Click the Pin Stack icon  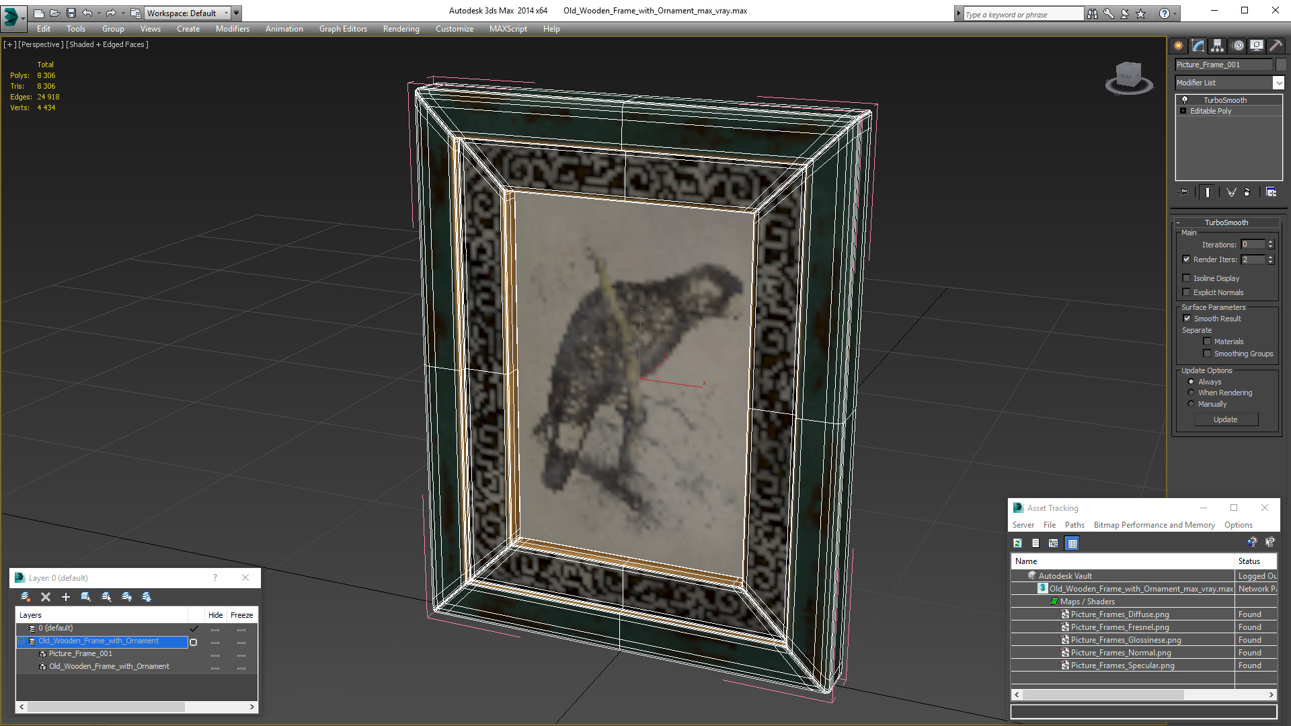(1184, 192)
